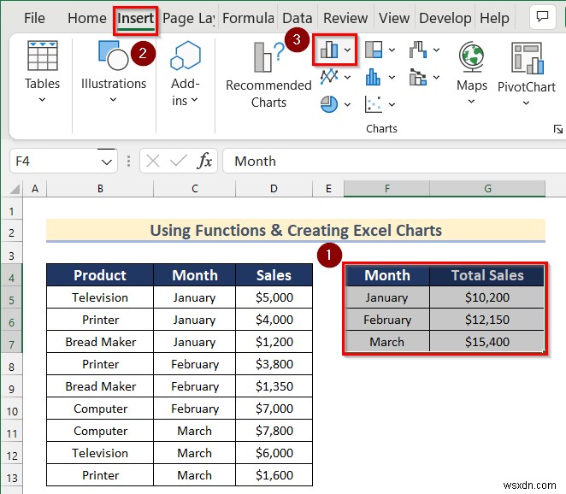
Task: Expand the statistic chart dropdown arrow
Action: (x=392, y=77)
